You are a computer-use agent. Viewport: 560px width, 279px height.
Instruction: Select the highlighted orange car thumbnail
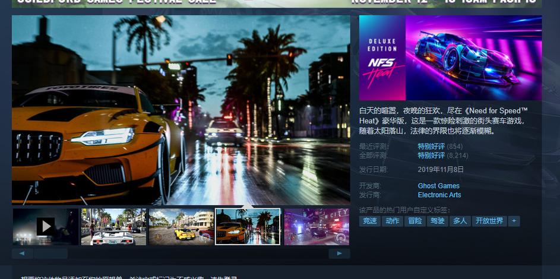[248, 227]
